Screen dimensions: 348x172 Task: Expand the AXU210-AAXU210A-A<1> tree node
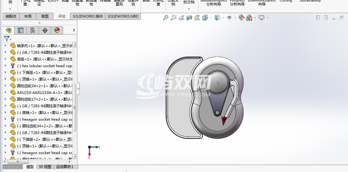point(5,92)
